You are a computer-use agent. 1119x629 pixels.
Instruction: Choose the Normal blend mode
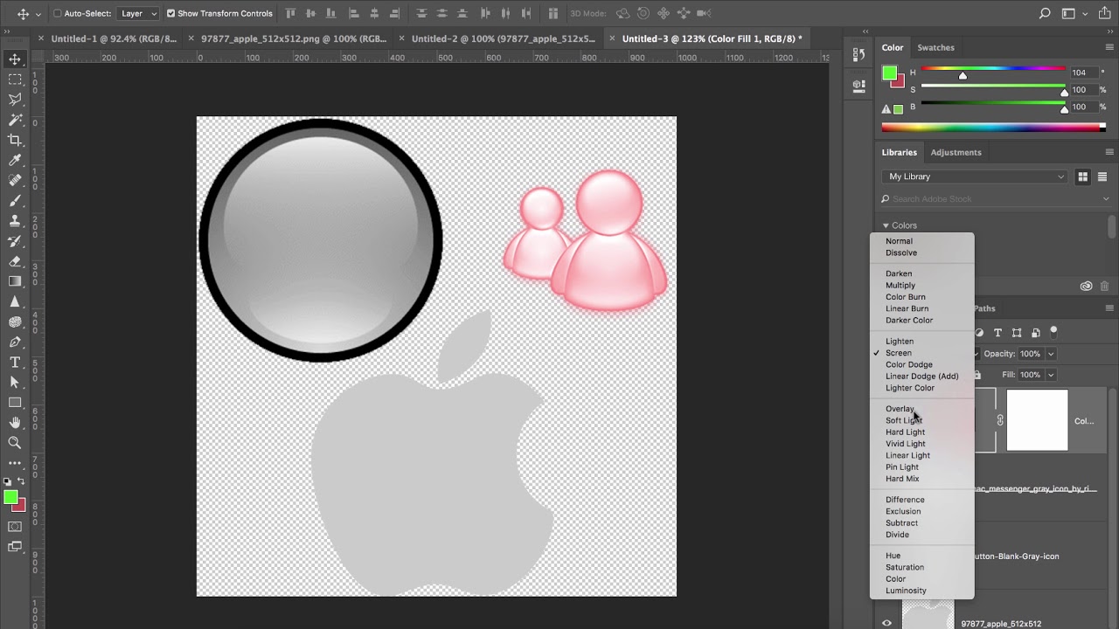(899, 241)
